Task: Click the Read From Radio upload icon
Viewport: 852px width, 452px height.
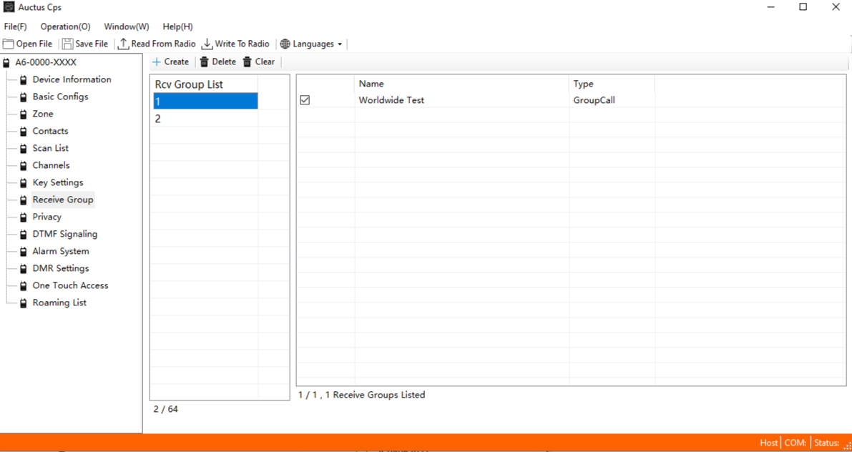Action: pyautogui.click(x=123, y=44)
